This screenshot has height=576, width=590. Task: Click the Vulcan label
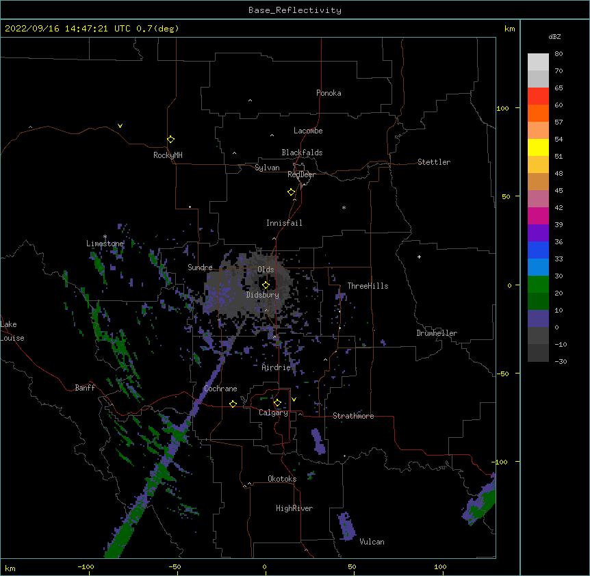tap(372, 542)
